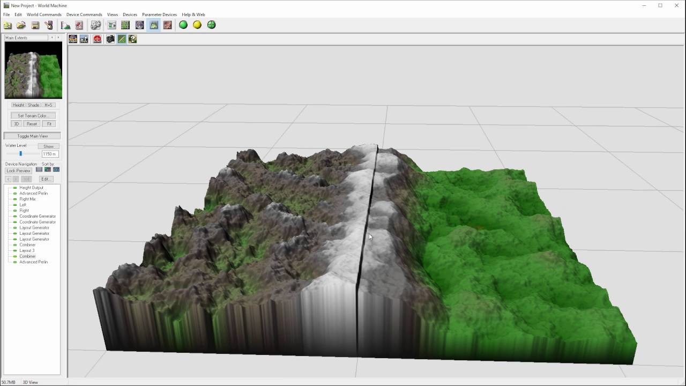Viewport: 686px width, 386px height.
Task: Go to previous device with < button
Action: [x=8, y=179]
